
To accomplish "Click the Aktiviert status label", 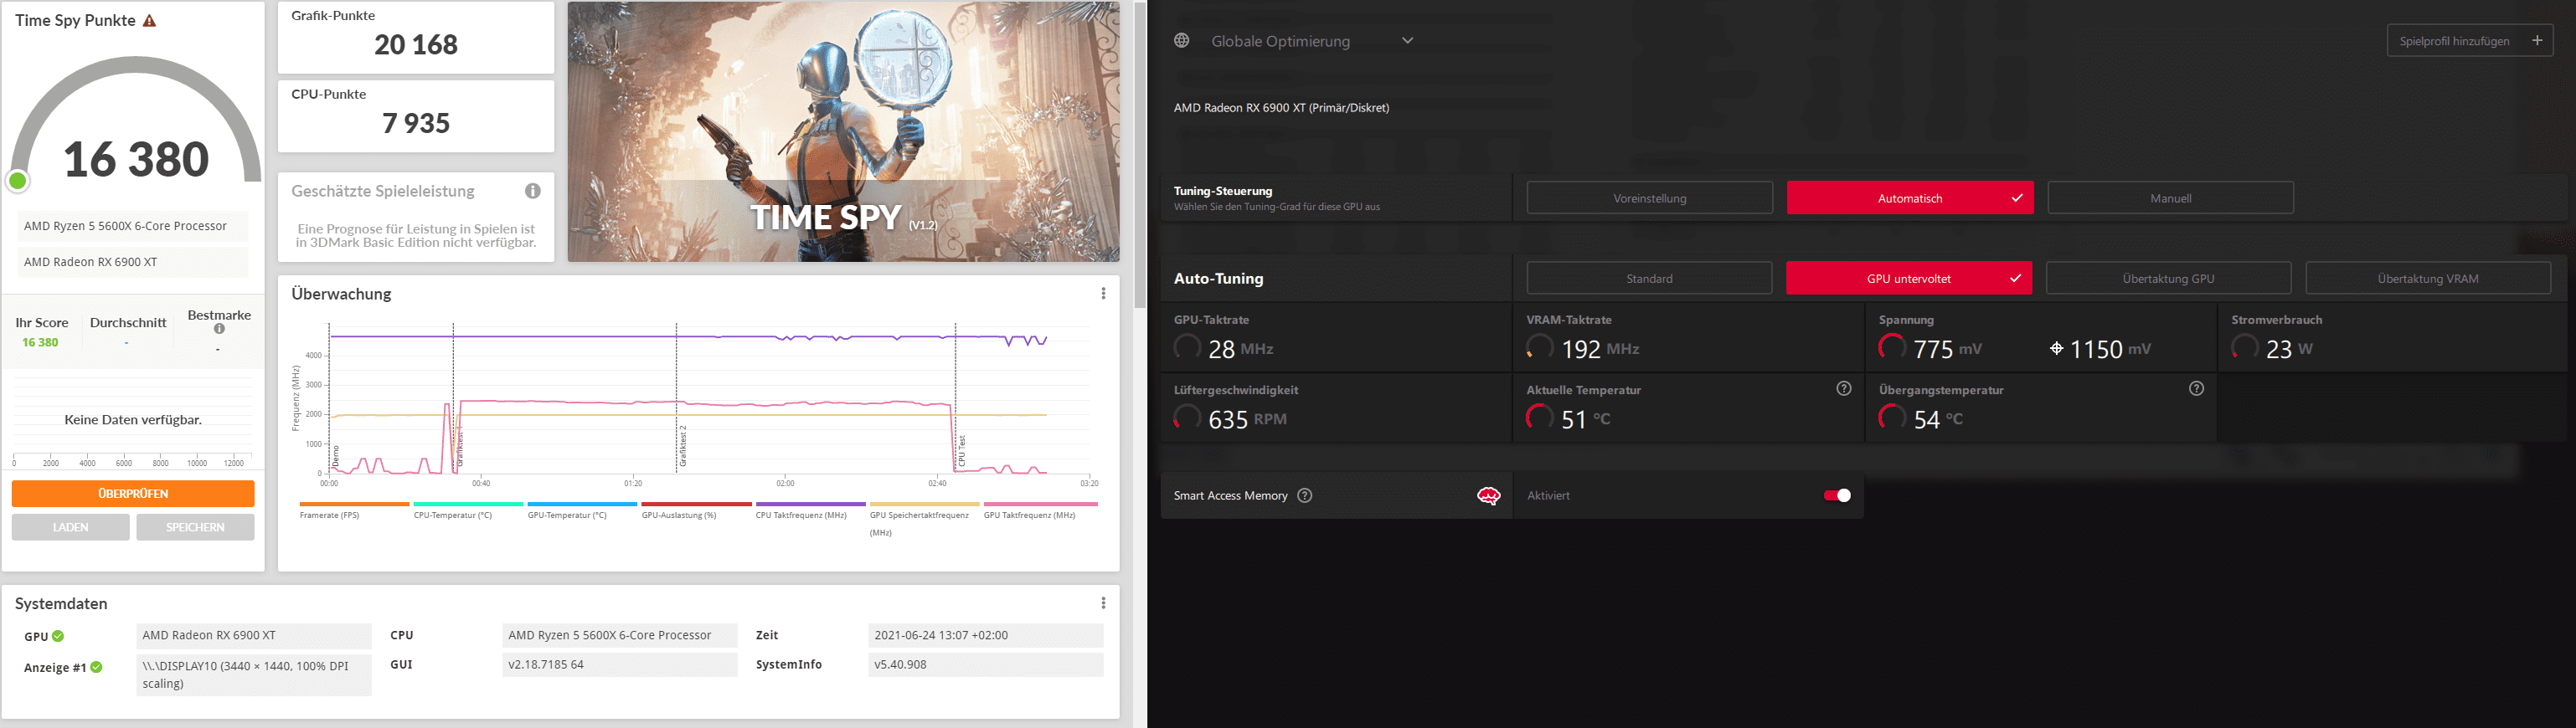I will 1548,495.
